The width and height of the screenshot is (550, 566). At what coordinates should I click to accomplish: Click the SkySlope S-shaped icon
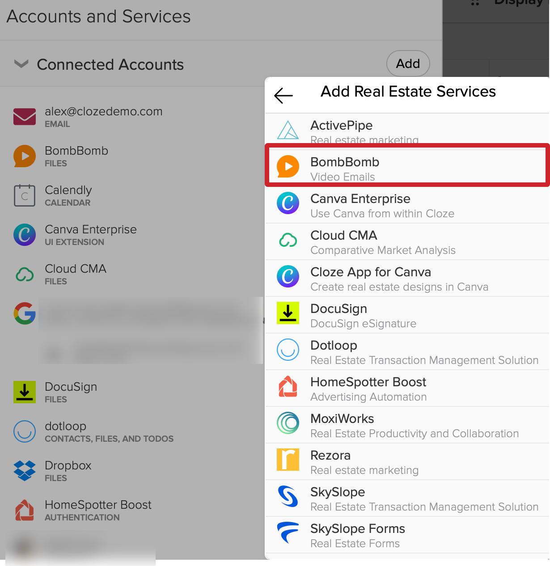pos(288,496)
